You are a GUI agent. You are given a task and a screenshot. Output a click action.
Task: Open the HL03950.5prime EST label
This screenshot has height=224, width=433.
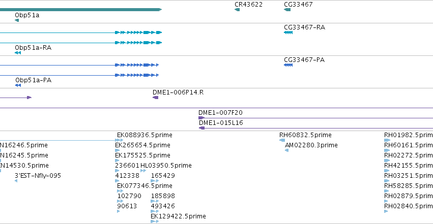166,166
